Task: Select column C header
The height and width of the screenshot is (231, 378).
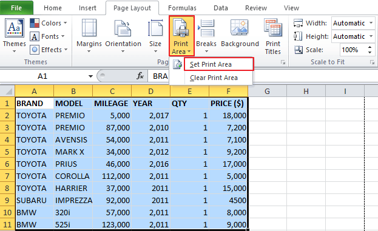Action: pyautogui.click(x=112, y=92)
